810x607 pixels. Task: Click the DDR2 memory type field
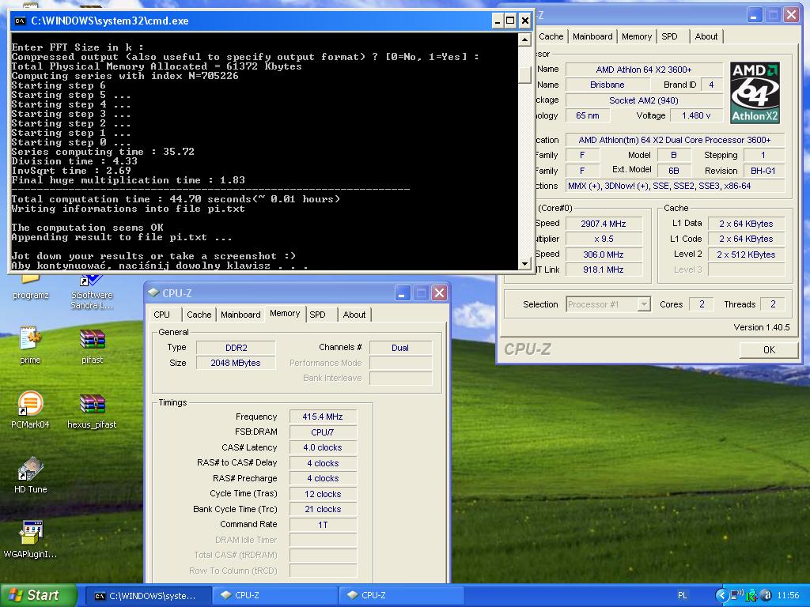236,348
